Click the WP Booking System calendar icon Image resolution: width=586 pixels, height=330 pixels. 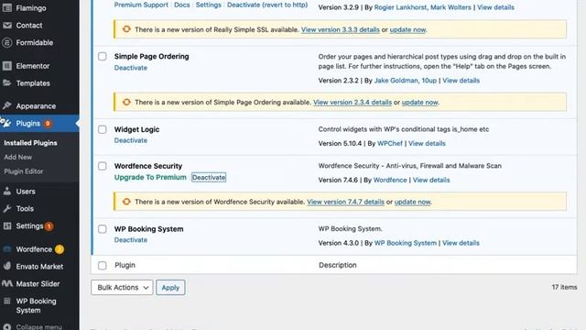click(7, 301)
